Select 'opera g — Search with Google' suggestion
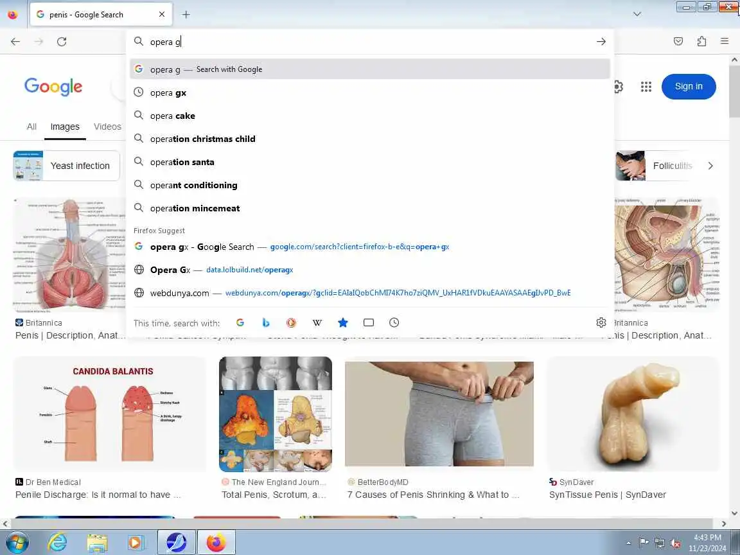This screenshot has width=740, height=555. click(370, 69)
